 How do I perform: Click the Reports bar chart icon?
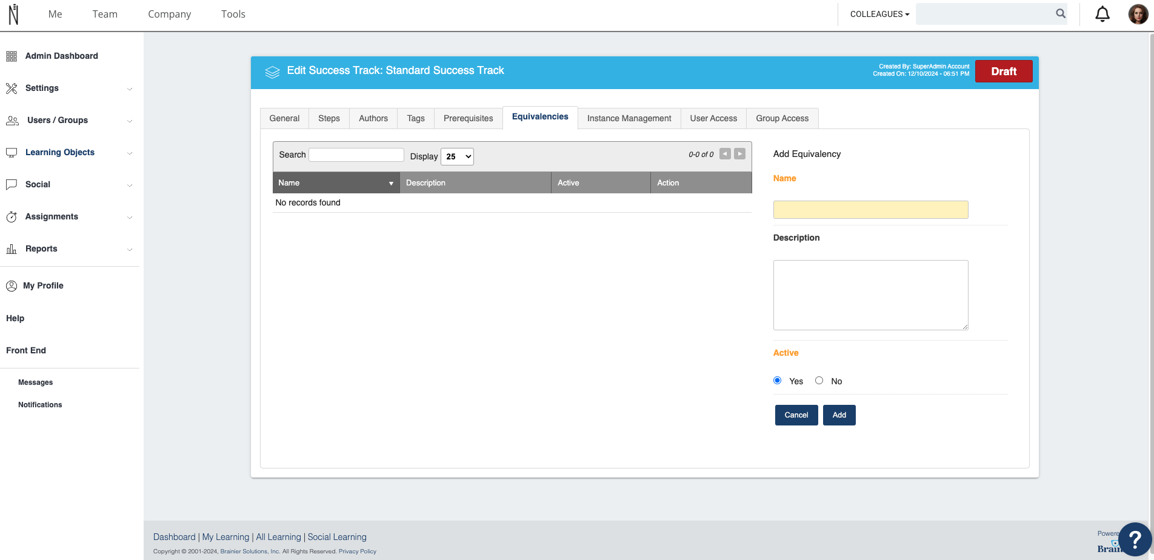tap(12, 249)
